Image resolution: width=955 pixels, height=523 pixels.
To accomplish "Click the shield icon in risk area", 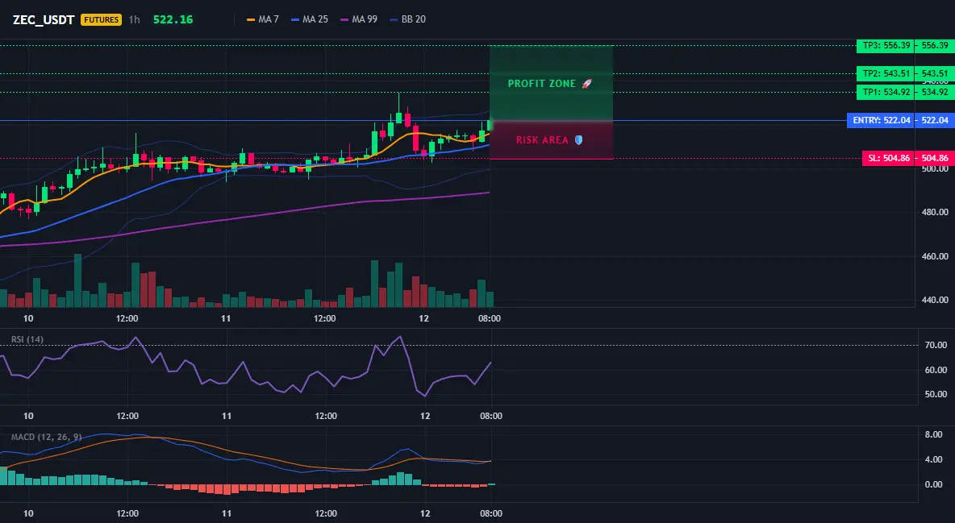I will tap(578, 140).
